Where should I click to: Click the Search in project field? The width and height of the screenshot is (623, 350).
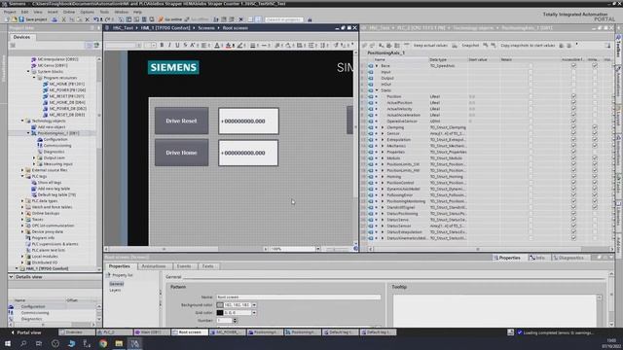click(284, 19)
